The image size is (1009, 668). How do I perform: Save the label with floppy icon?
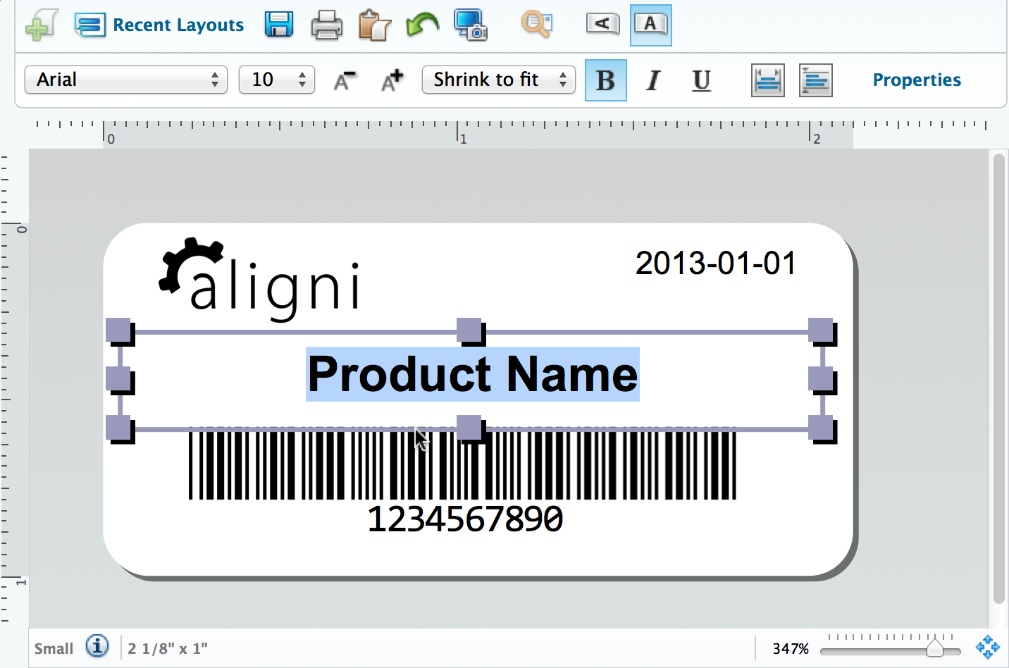click(279, 25)
